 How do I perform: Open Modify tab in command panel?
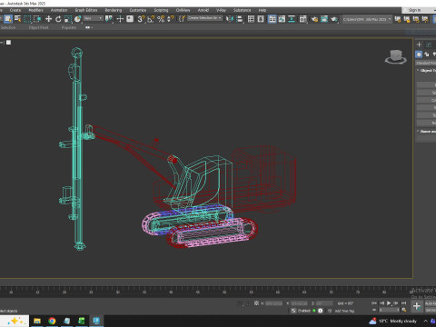(429, 45)
